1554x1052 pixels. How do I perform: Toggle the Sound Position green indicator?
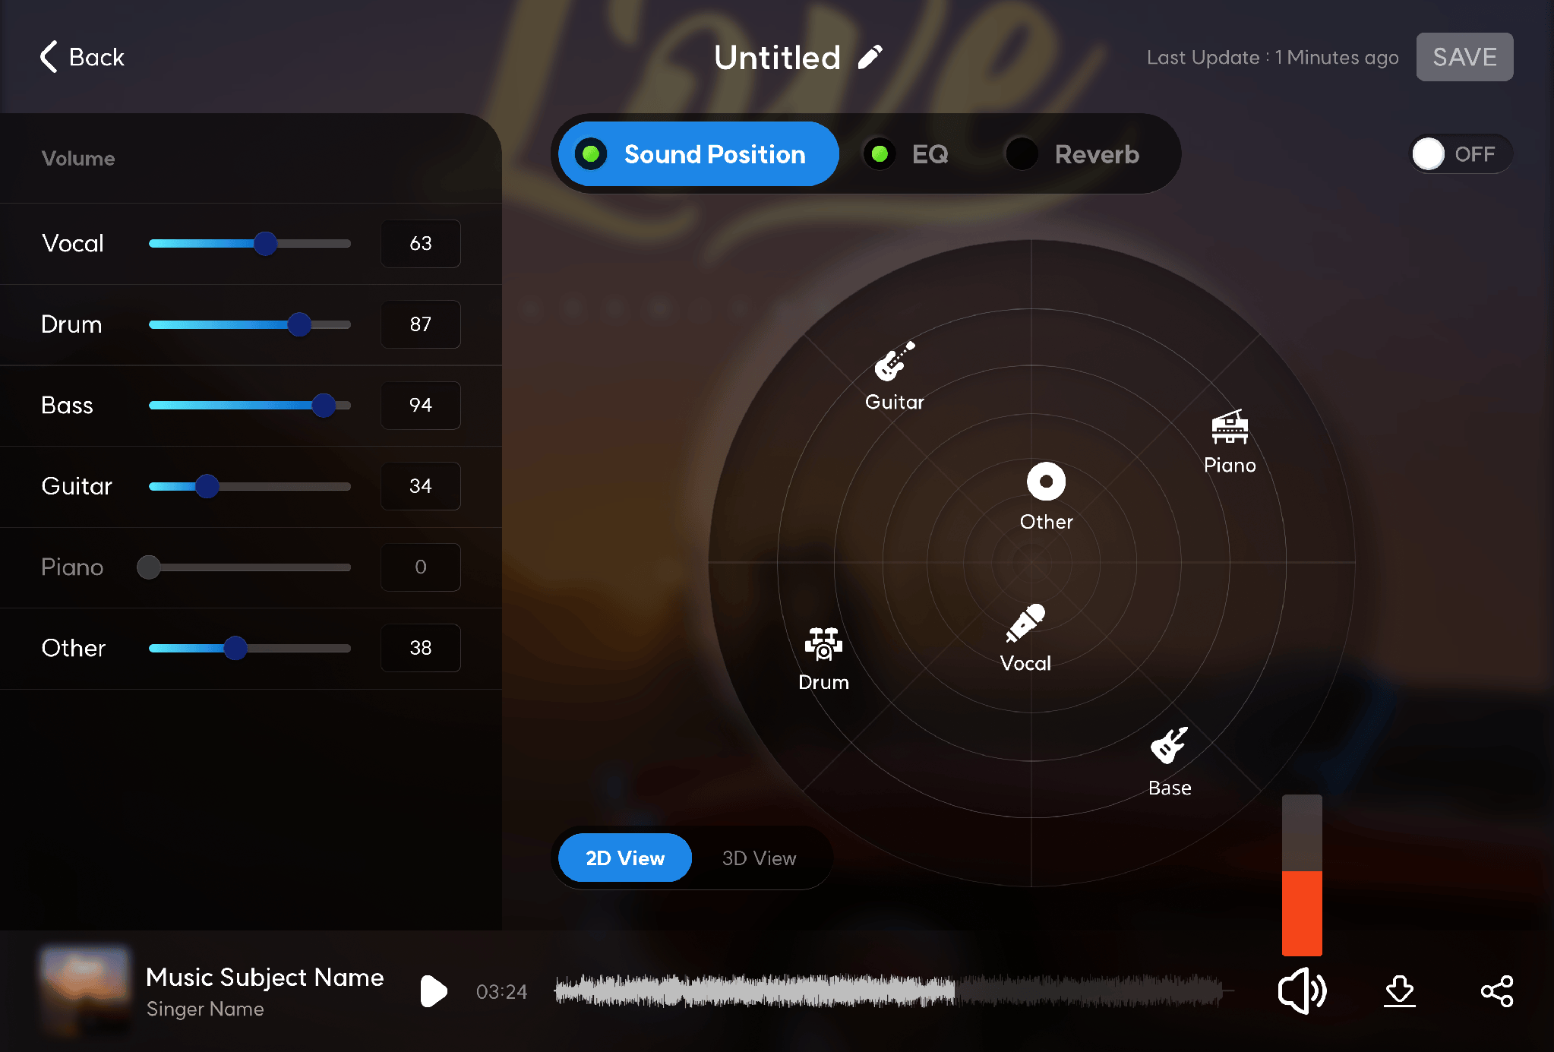(x=591, y=154)
